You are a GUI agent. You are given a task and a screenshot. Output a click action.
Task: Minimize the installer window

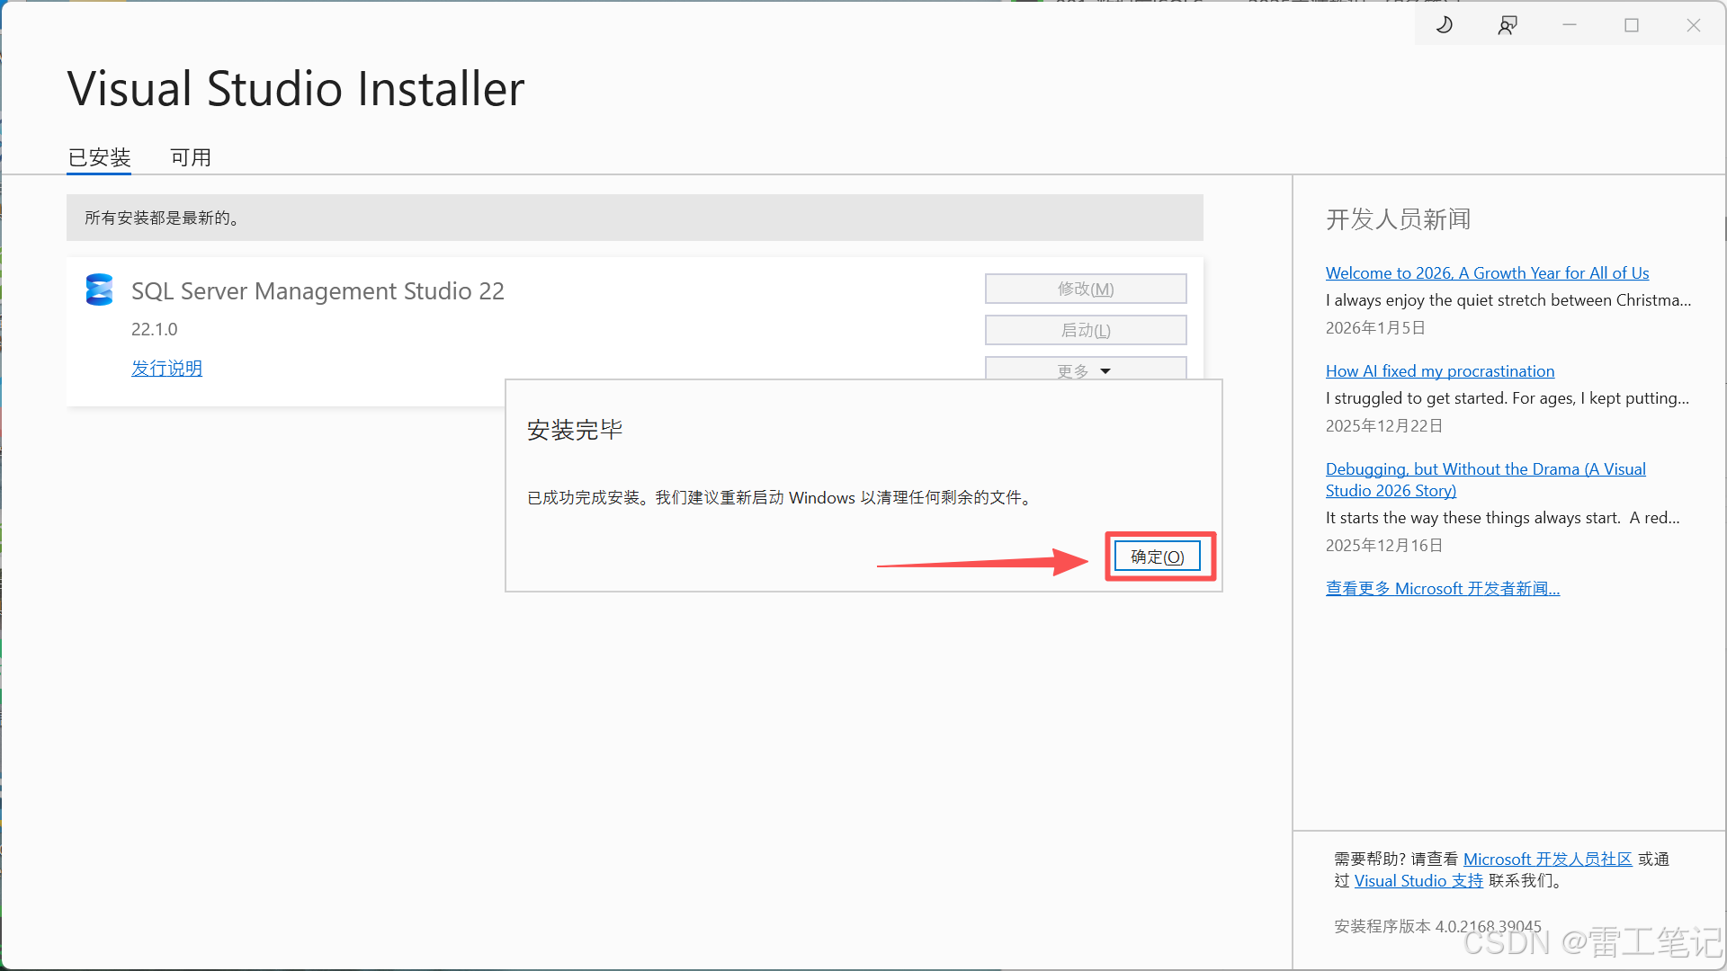(x=1570, y=25)
